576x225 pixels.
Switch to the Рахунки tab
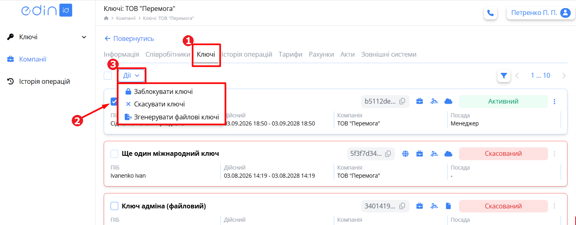pos(321,54)
